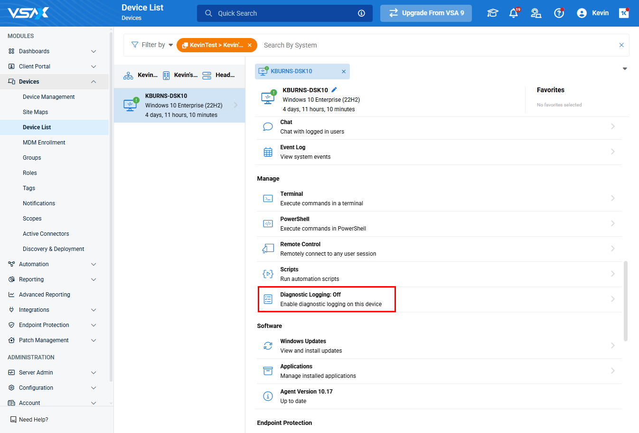Open the Kevin user account menu
Image resolution: width=639 pixels, height=433 pixels.
(592, 13)
